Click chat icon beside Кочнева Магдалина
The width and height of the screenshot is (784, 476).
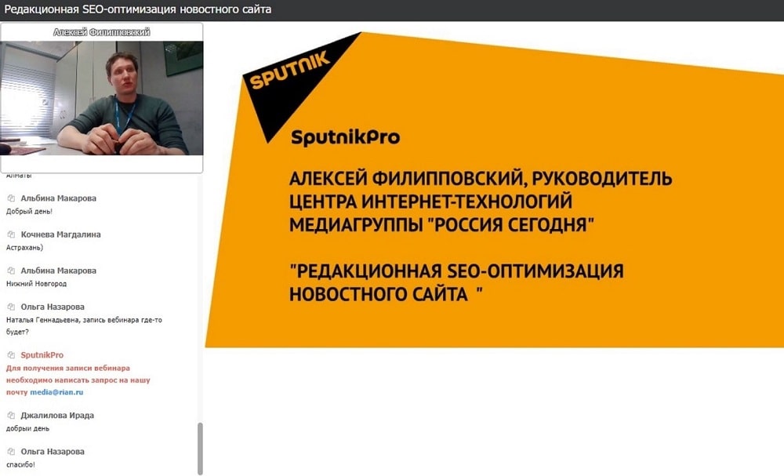[x=11, y=234]
